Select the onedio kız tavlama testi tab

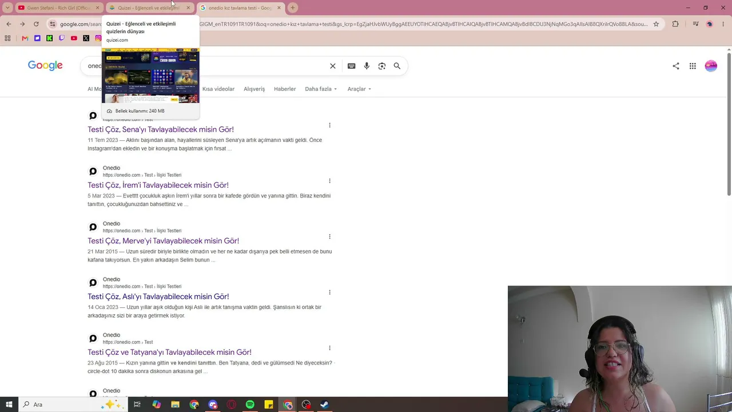(241, 8)
